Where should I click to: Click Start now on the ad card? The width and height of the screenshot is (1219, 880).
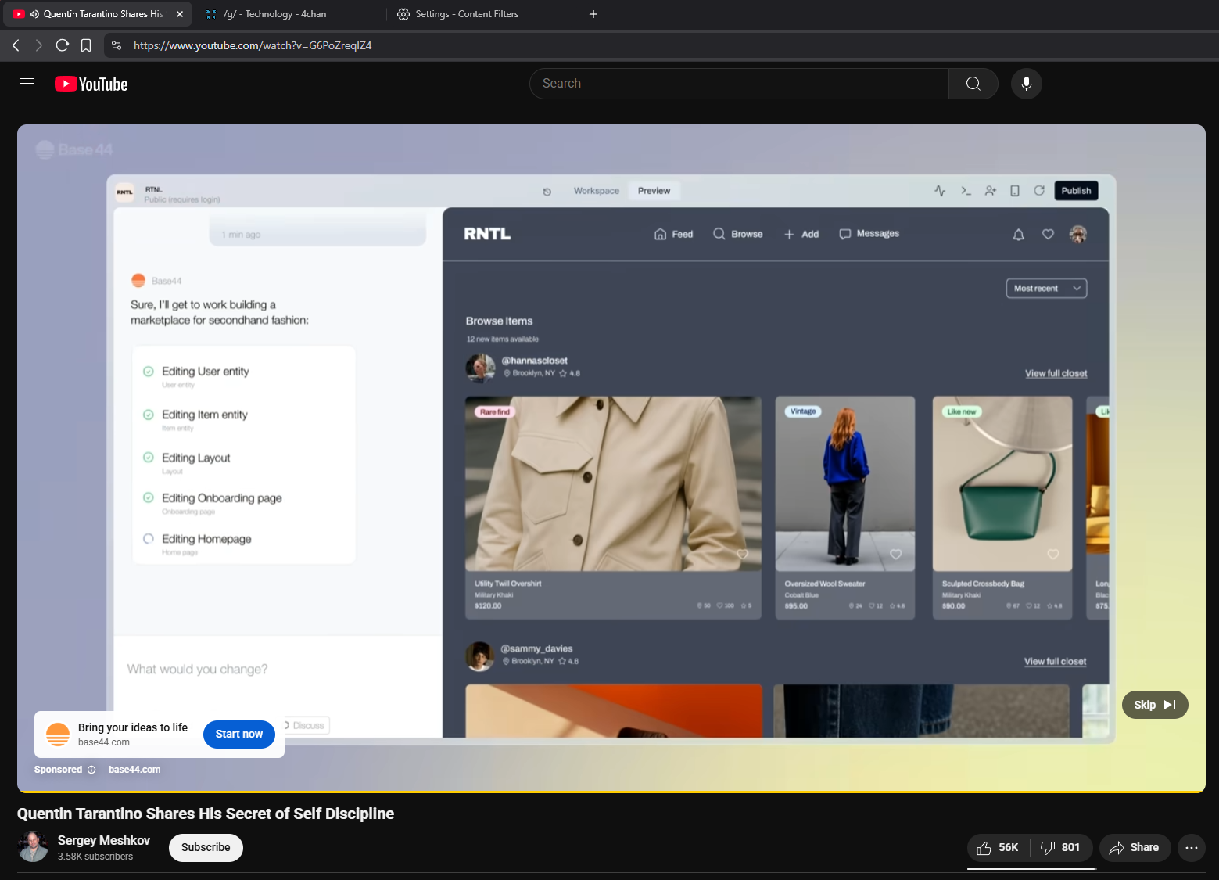[239, 734]
